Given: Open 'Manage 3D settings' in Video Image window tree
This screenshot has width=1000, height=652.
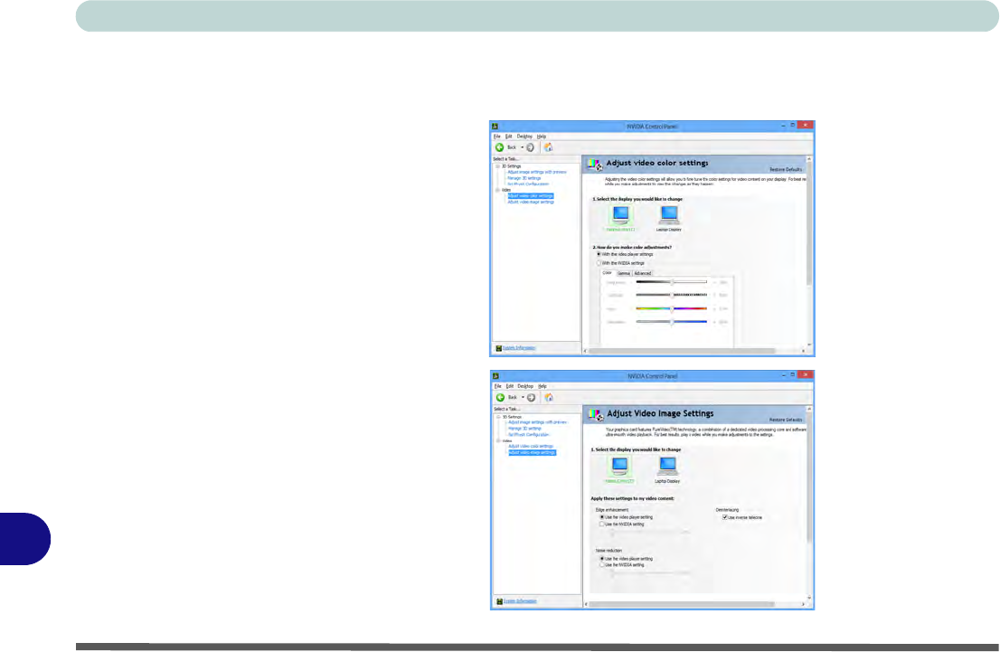Looking at the screenshot, I should 525,429.
